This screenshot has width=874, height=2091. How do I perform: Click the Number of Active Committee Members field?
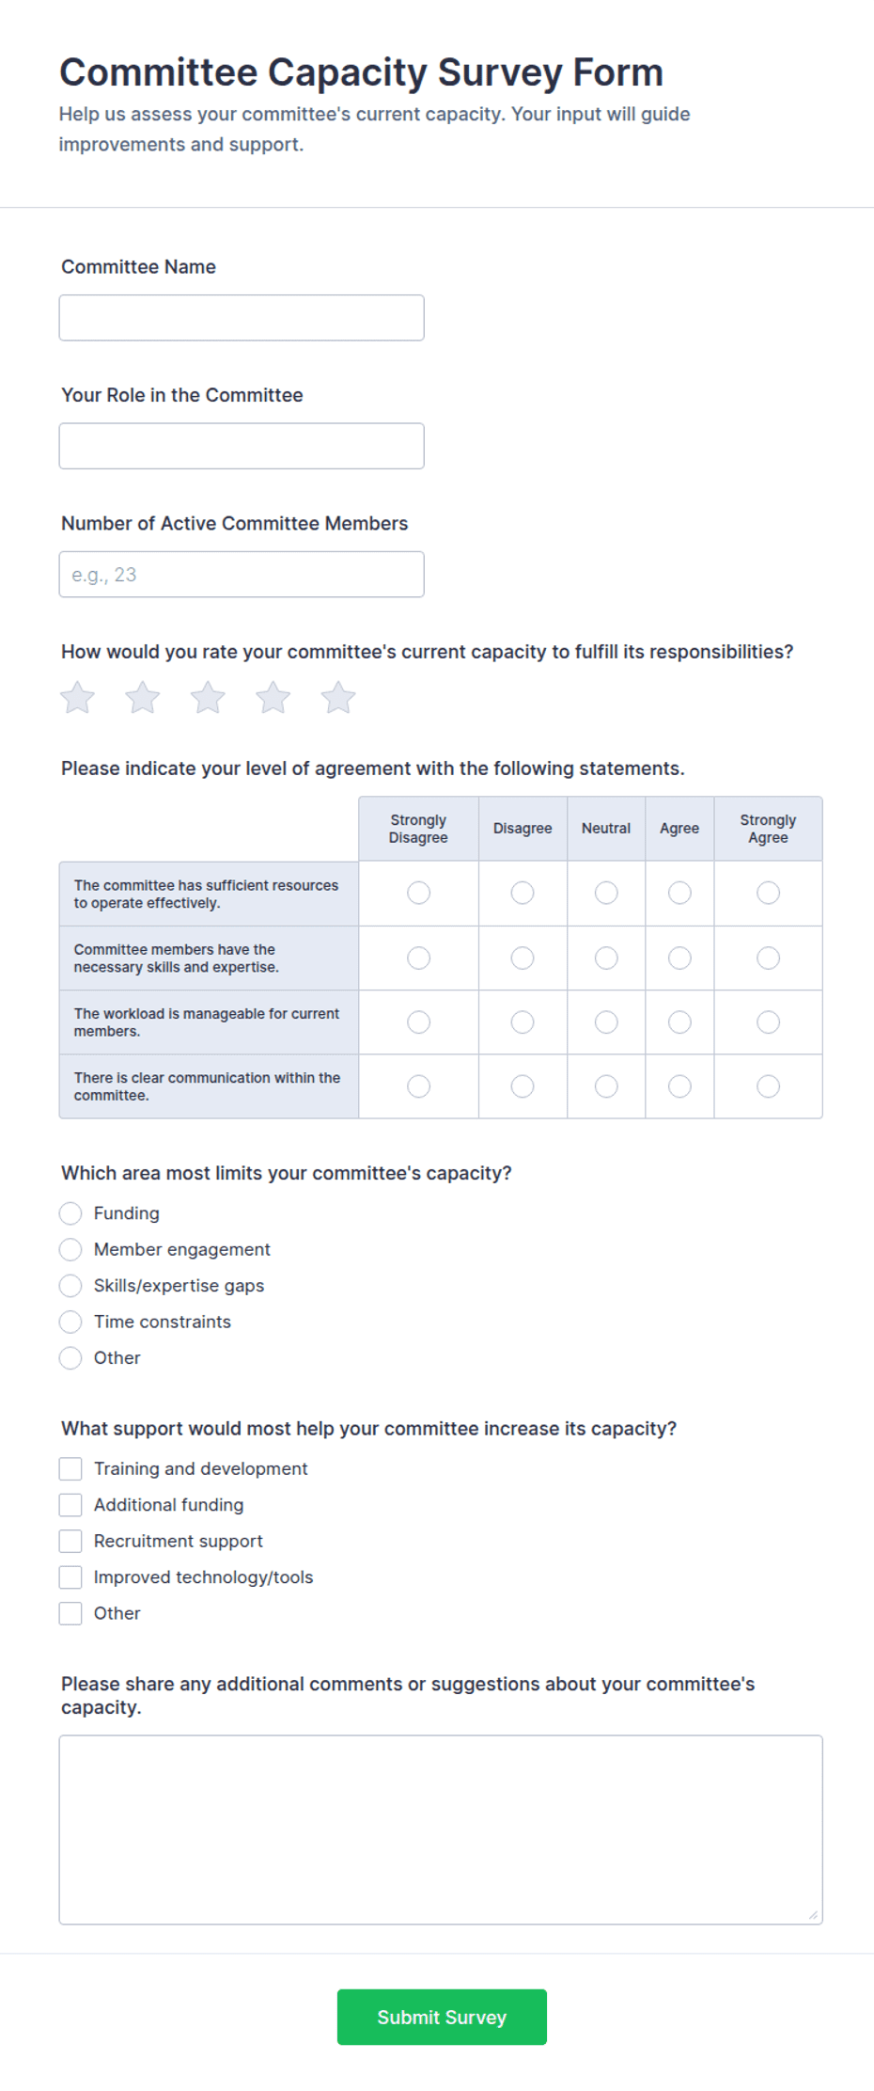pos(242,574)
